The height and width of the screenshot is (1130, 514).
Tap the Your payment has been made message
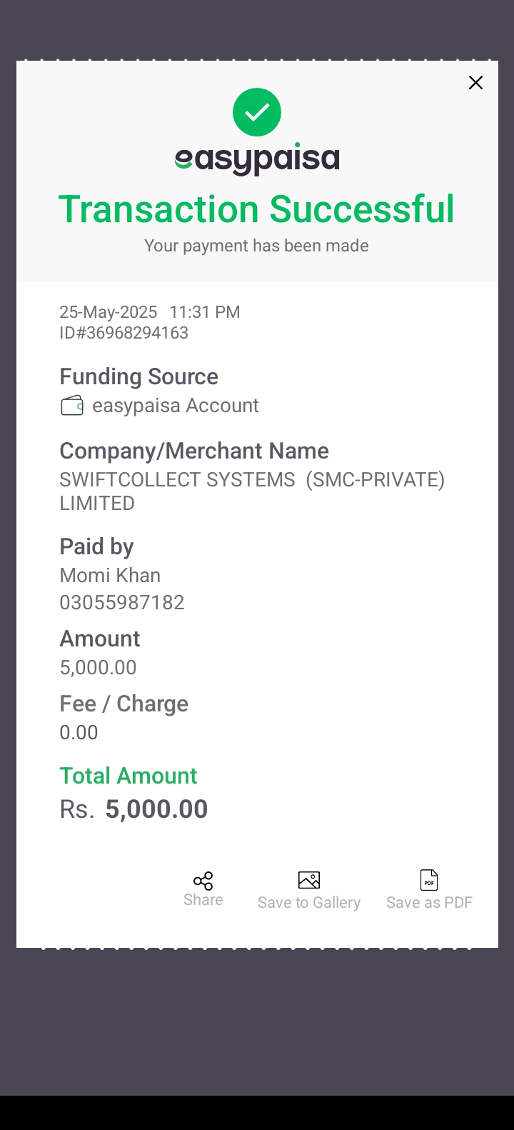pyautogui.click(x=256, y=246)
